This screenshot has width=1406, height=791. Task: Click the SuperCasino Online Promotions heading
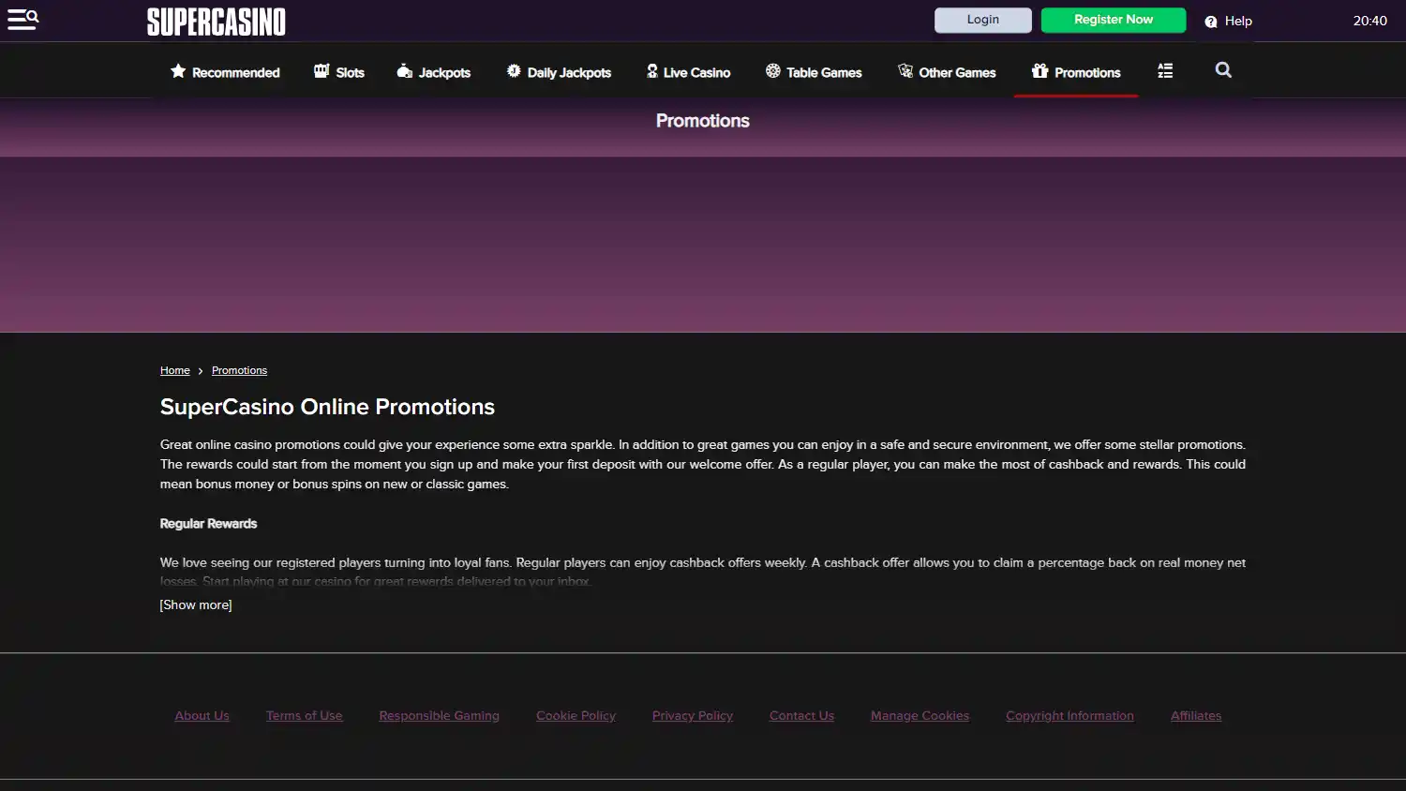327,407
